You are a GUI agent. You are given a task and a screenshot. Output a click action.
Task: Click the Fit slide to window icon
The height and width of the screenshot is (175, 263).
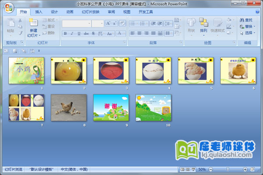click(x=252, y=169)
